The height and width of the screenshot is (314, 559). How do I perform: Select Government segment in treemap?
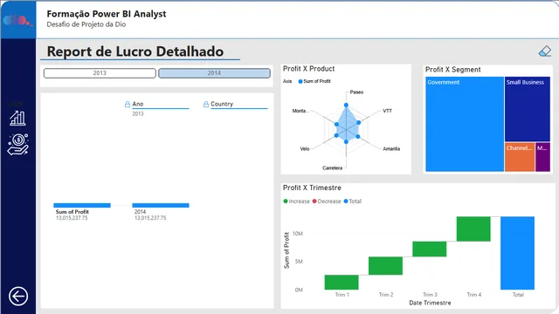465,124
